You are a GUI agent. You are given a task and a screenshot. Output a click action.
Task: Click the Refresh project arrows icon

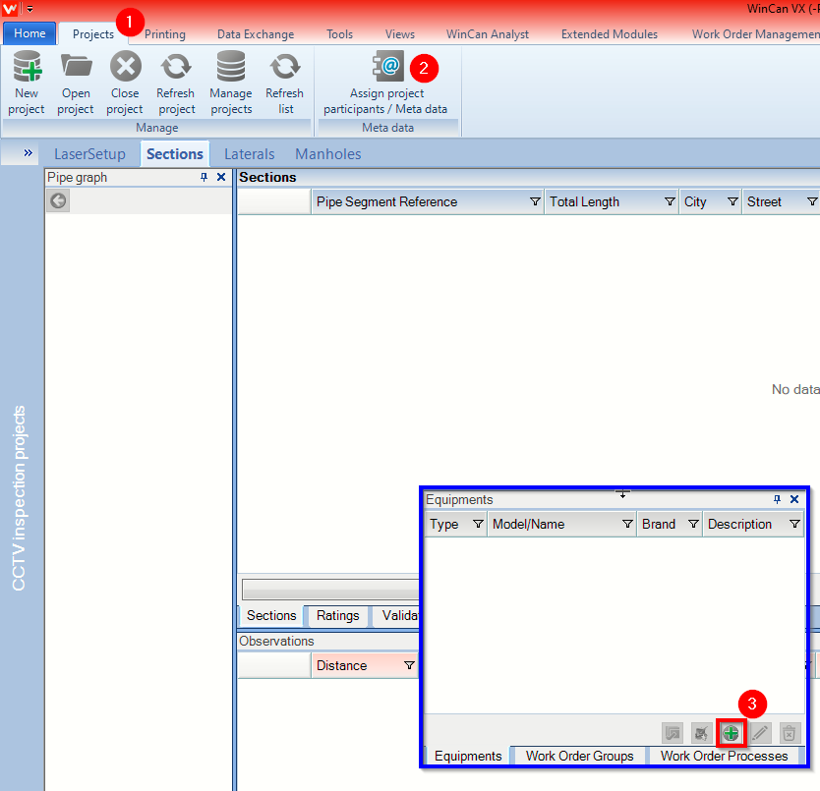[176, 67]
